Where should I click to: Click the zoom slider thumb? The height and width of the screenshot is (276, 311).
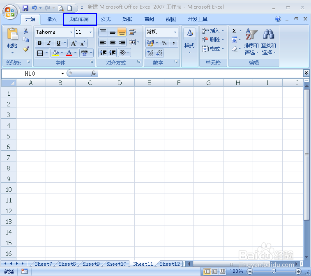(274, 271)
